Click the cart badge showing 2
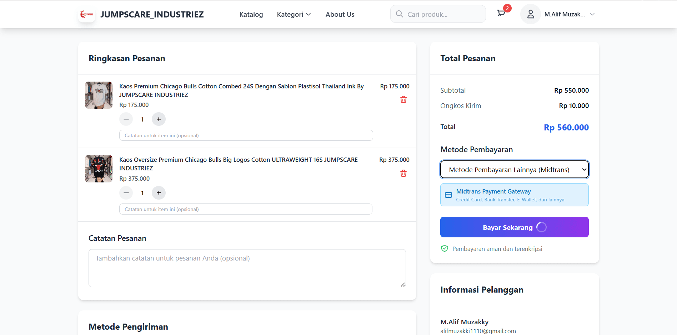Image resolution: width=677 pixels, height=335 pixels. pos(507,8)
